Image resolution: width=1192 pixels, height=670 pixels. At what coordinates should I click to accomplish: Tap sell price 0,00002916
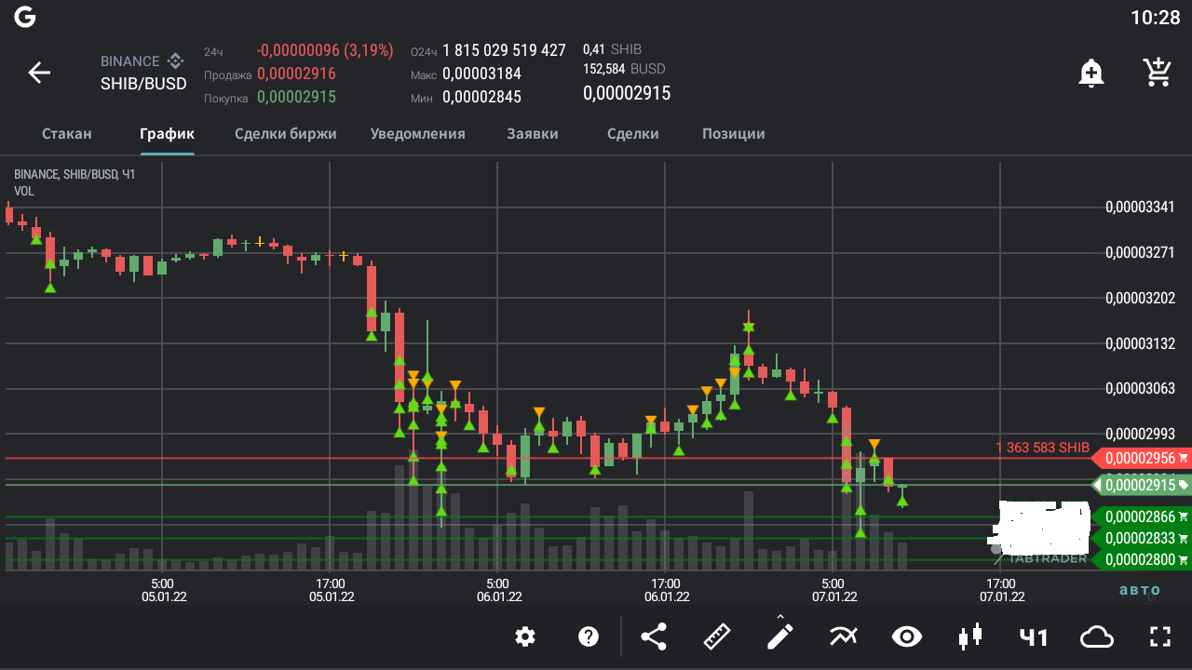pyautogui.click(x=296, y=74)
